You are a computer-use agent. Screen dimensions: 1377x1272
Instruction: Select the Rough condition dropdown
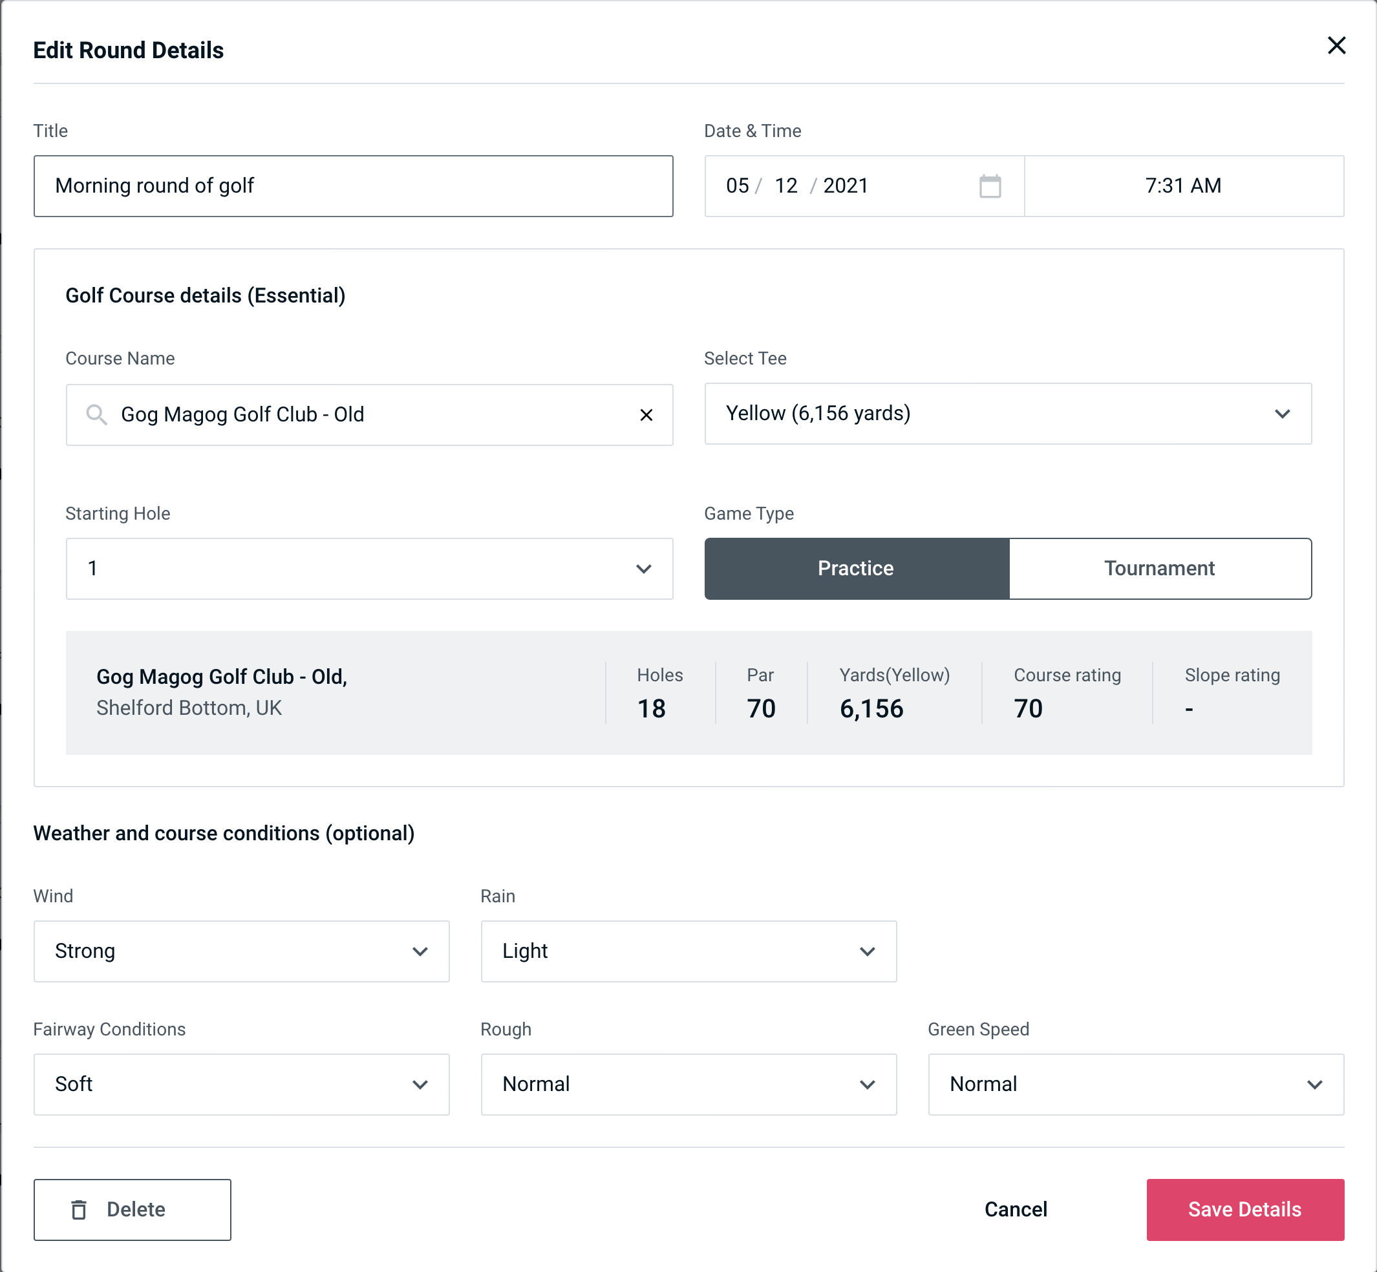click(688, 1084)
